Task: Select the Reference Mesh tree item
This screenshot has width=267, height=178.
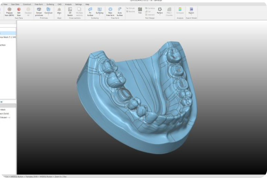Action: point(8,37)
